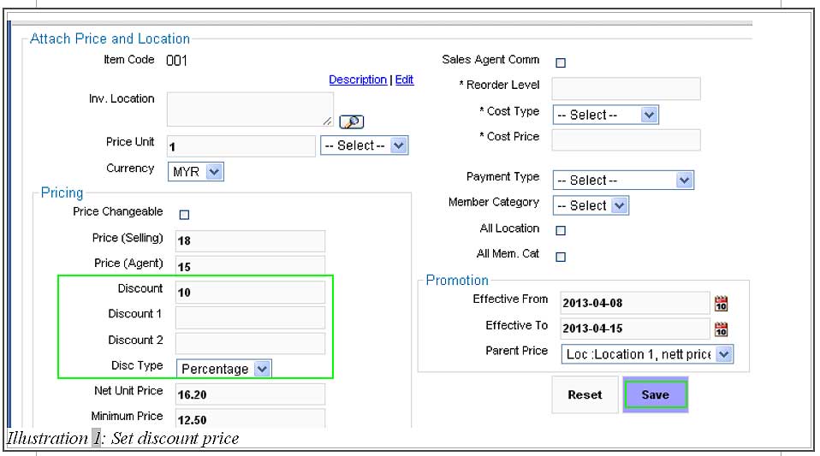
Task: Click the Net Unit Price field 16.20
Action: [250, 394]
